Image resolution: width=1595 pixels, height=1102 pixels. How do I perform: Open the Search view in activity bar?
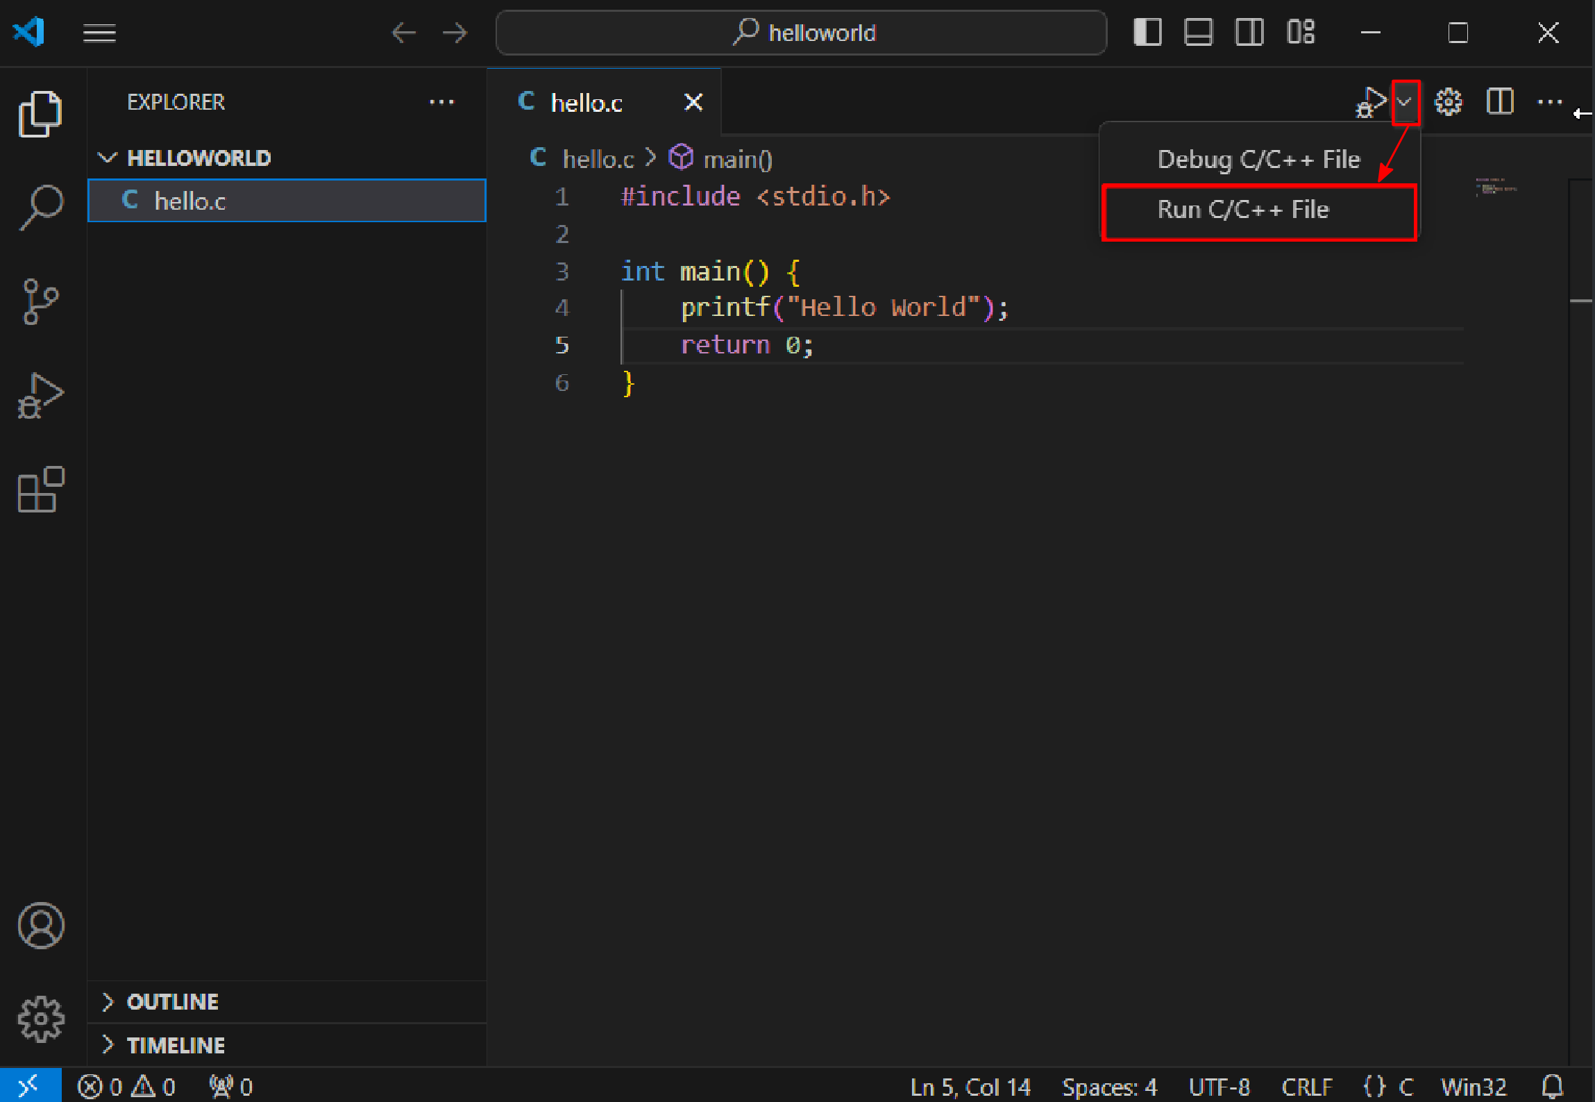click(x=41, y=207)
